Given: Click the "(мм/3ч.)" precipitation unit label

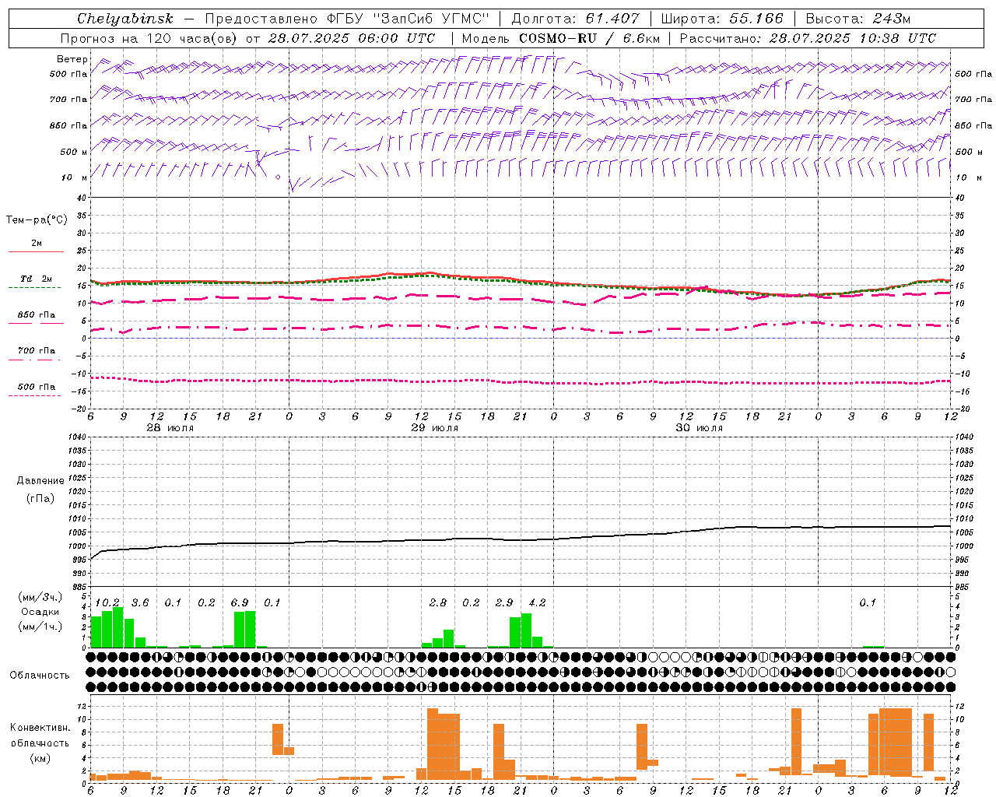Looking at the screenshot, I should click(x=40, y=598).
